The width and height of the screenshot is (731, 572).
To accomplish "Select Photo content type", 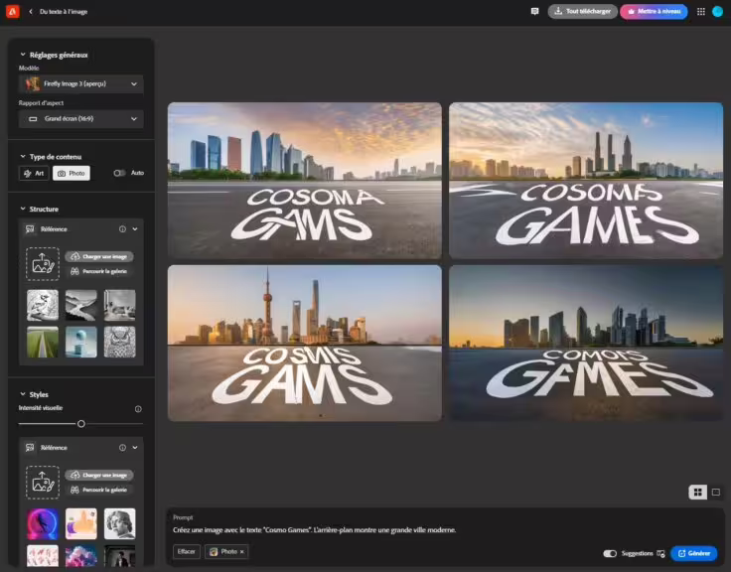I will (71, 173).
